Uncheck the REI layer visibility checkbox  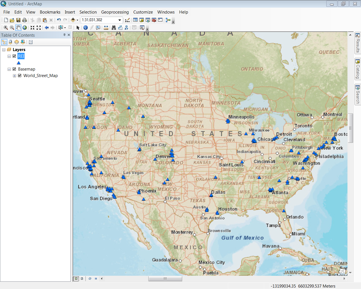(14, 56)
